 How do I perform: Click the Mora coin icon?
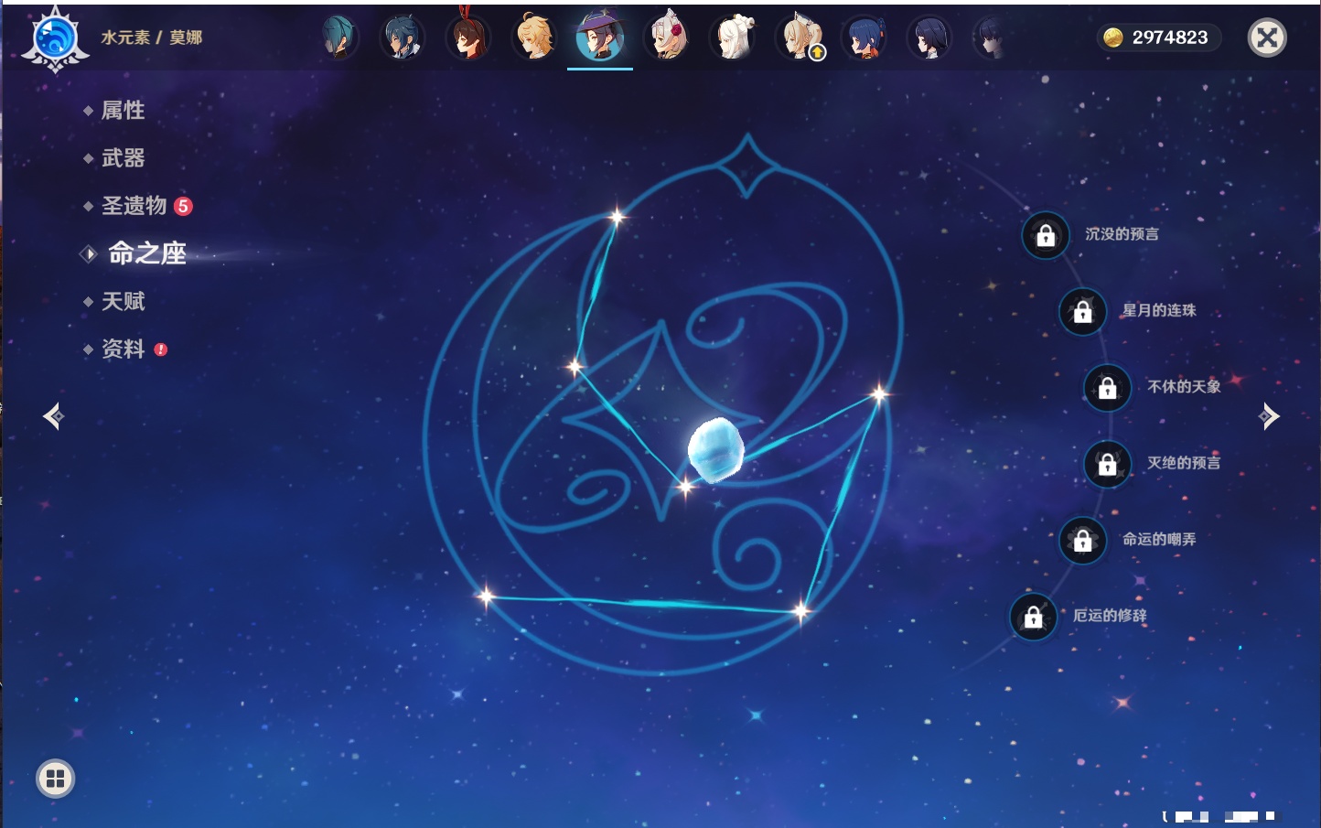click(1112, 38)
